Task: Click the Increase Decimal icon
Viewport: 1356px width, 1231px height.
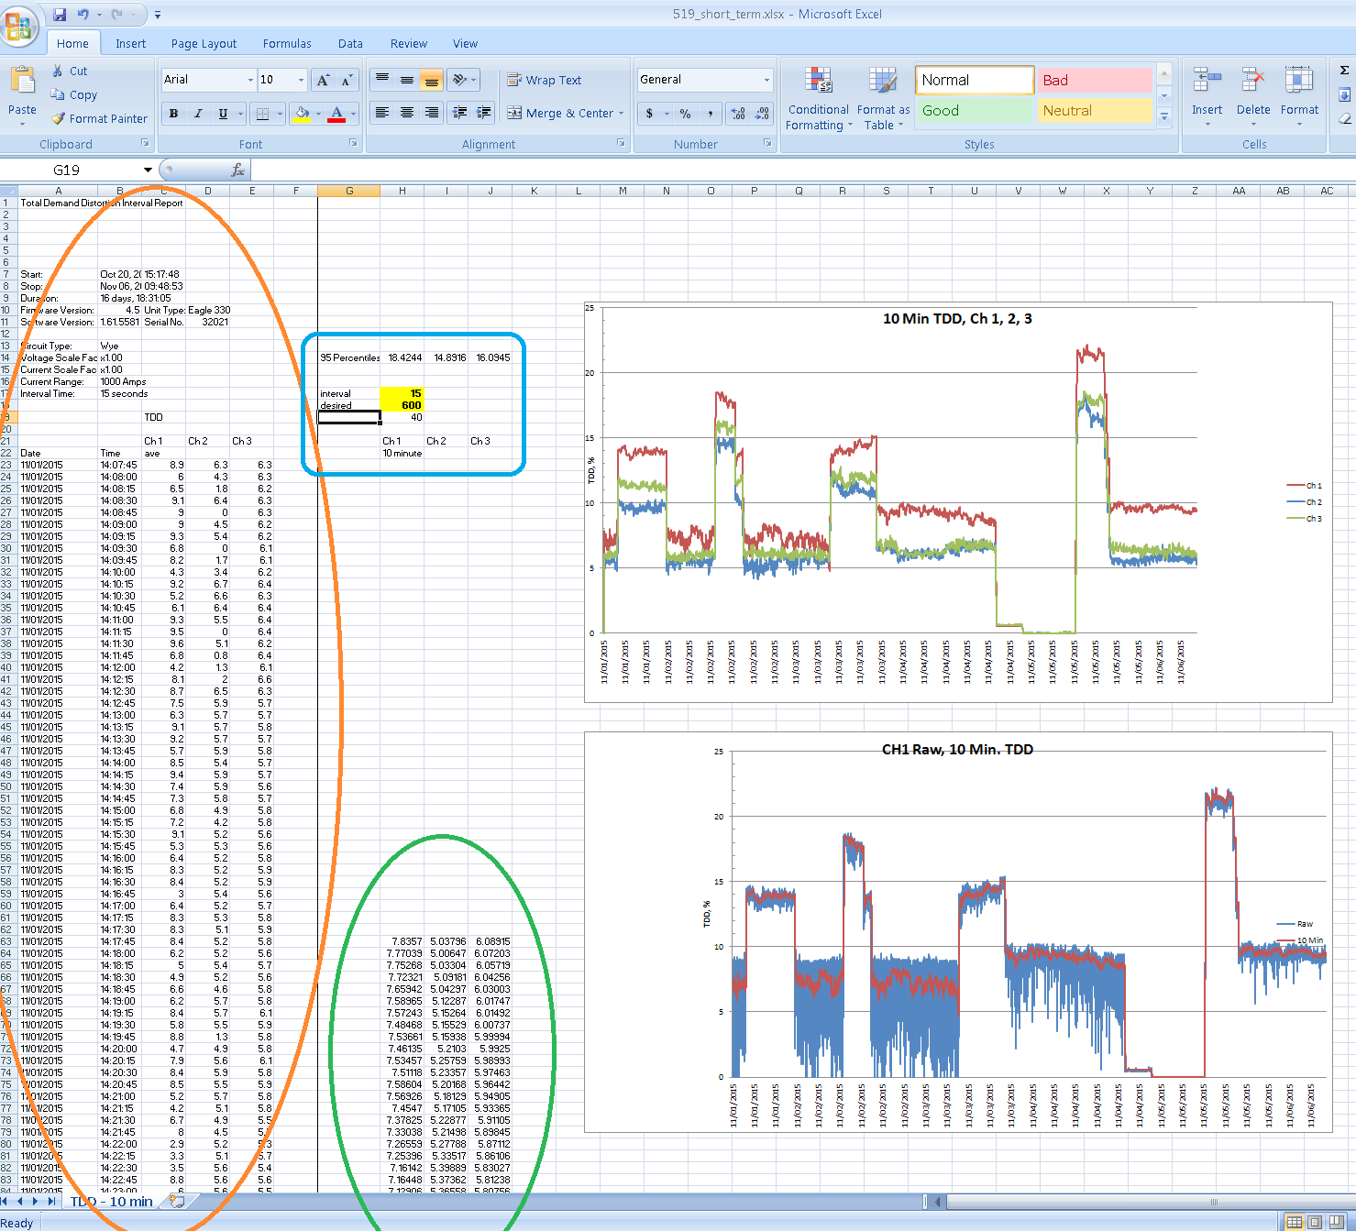Action: coord(738,113)
